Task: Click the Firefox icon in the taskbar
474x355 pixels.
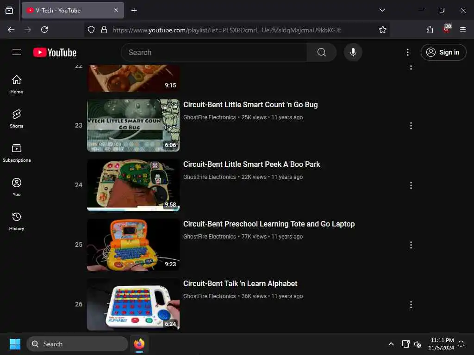Action: (x=139, y=344)
